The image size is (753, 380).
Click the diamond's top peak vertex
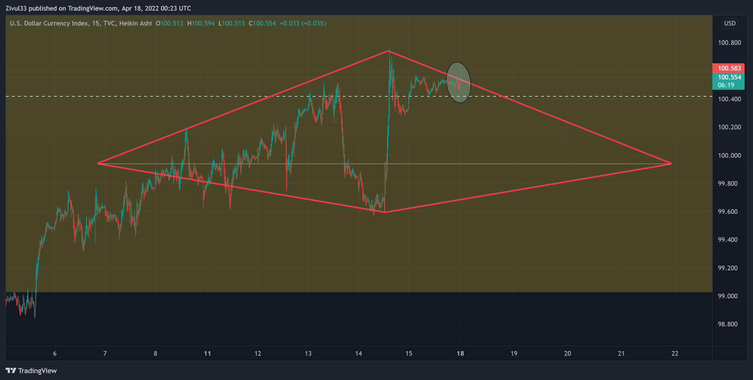[x=389, y=51]
